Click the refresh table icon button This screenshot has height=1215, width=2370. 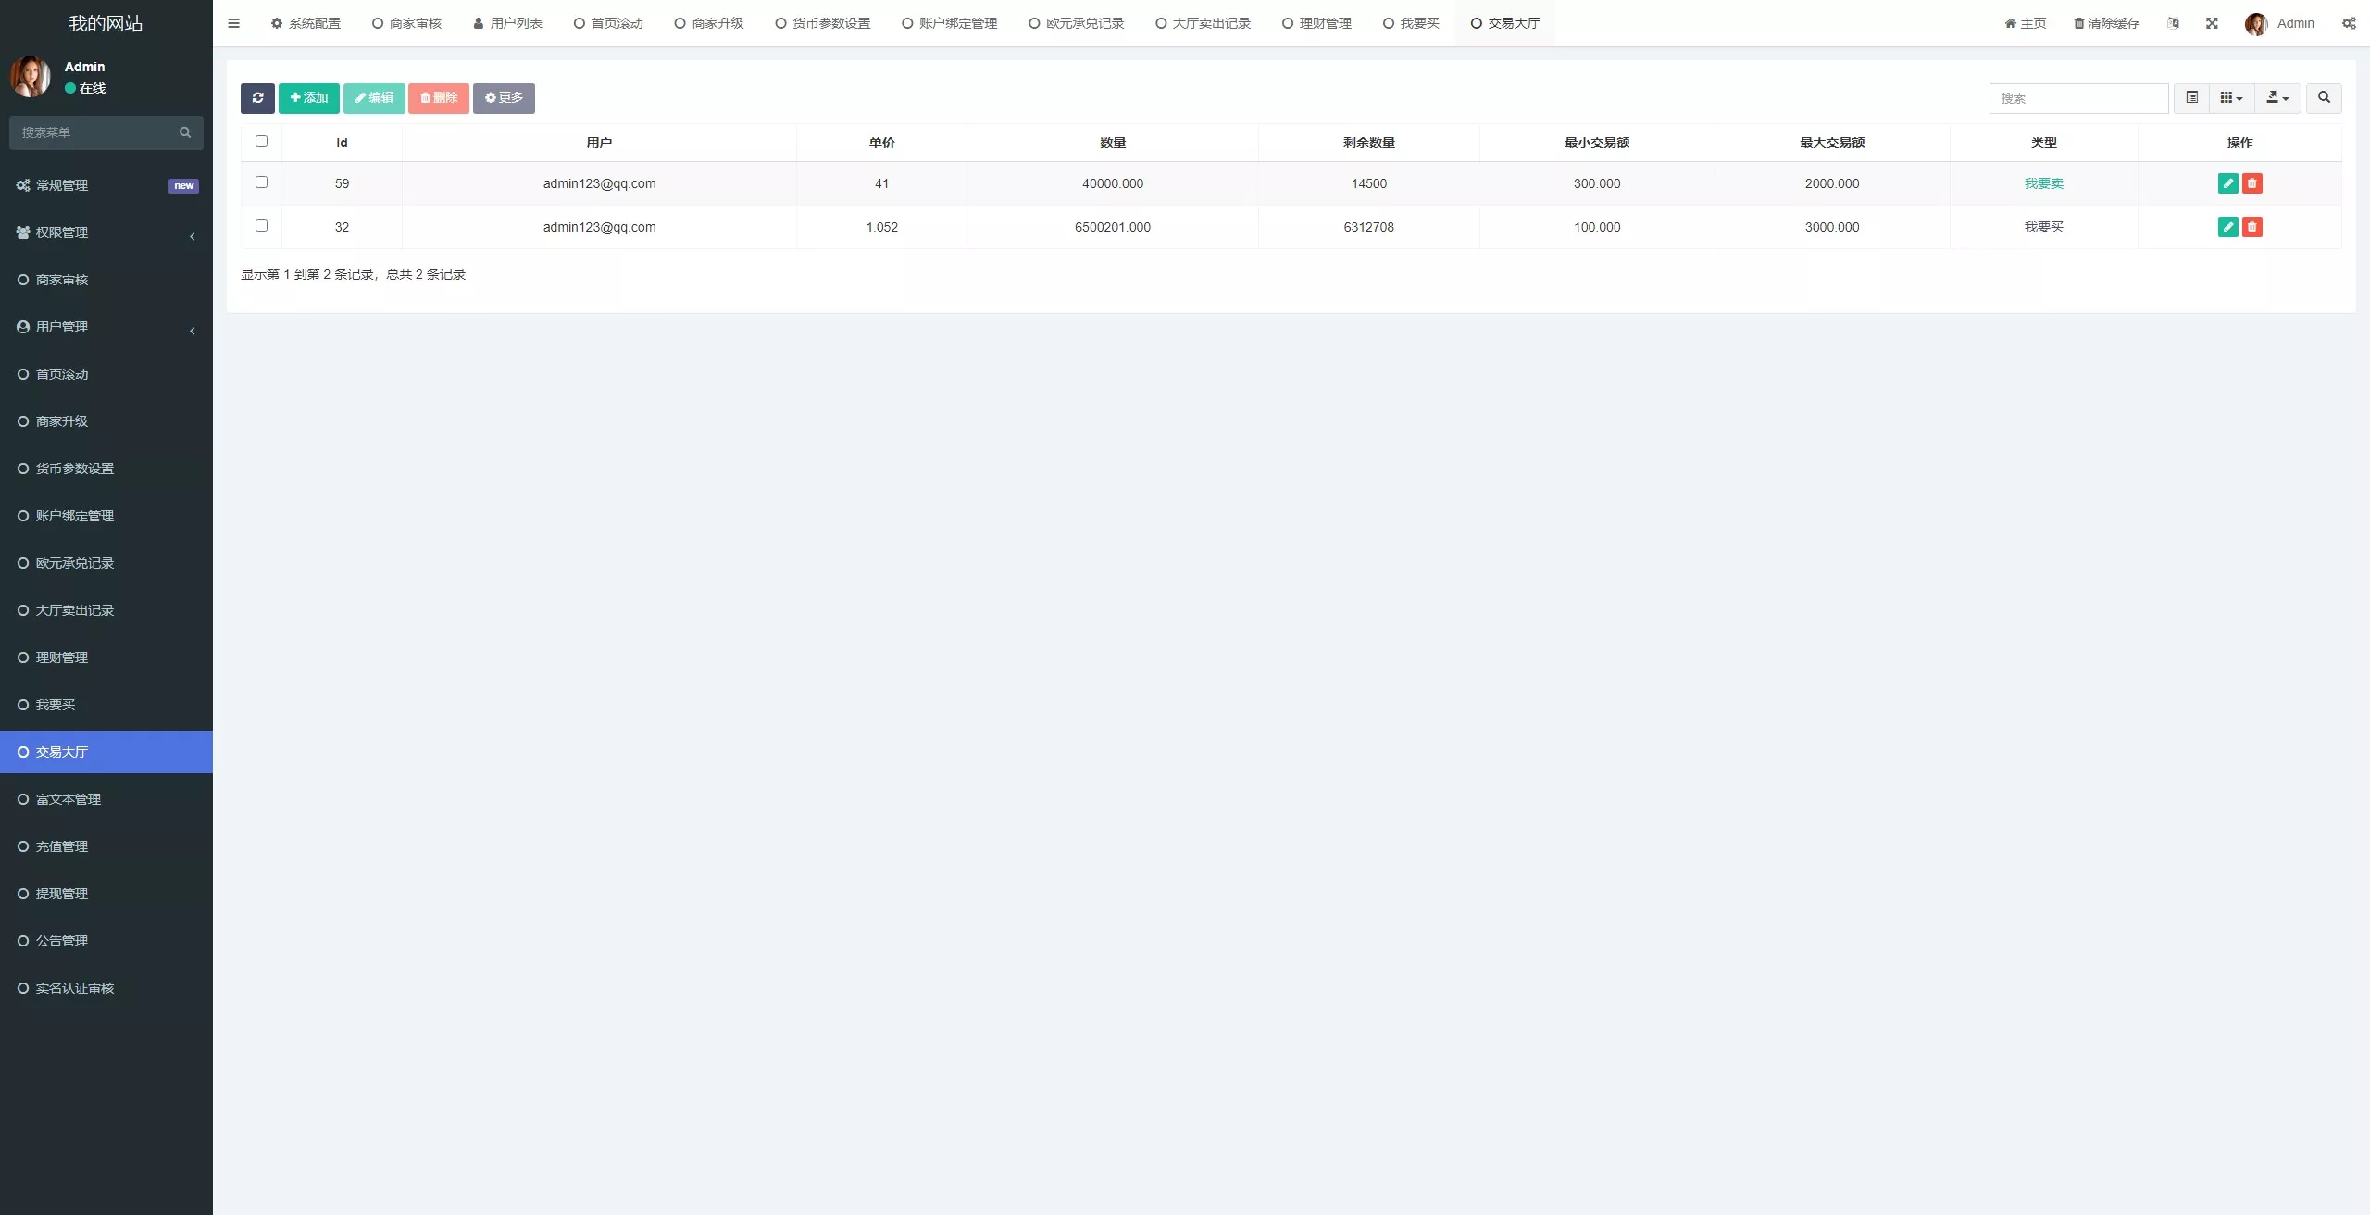257,98
